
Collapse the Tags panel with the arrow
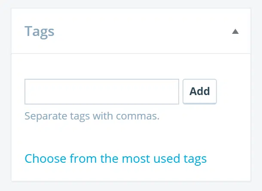point(235,31)
